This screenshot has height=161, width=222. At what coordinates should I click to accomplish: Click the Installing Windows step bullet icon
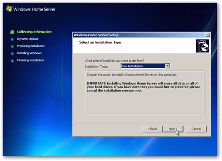pos(13,54)
